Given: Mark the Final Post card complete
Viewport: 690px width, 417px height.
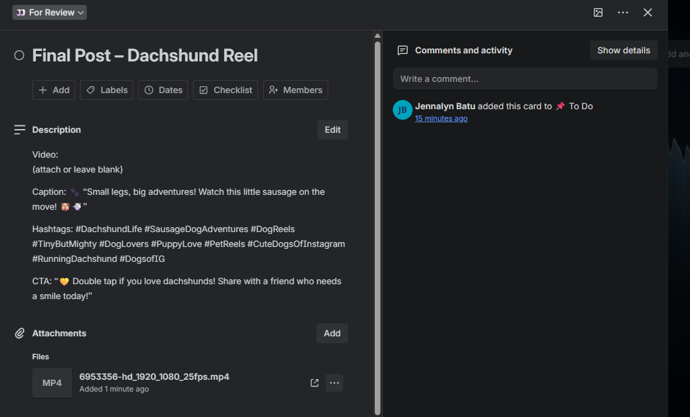Looking at the screenshot, I should [19, 55].
